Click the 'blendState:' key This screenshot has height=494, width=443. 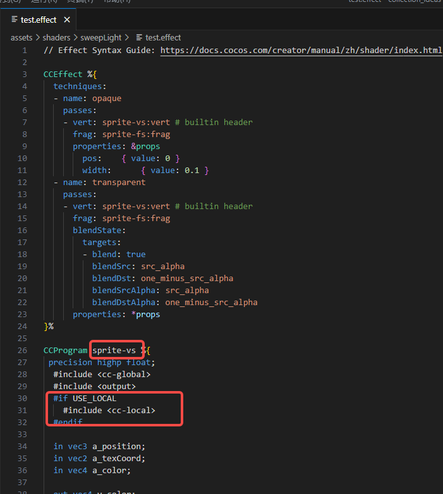click(99, 231)
